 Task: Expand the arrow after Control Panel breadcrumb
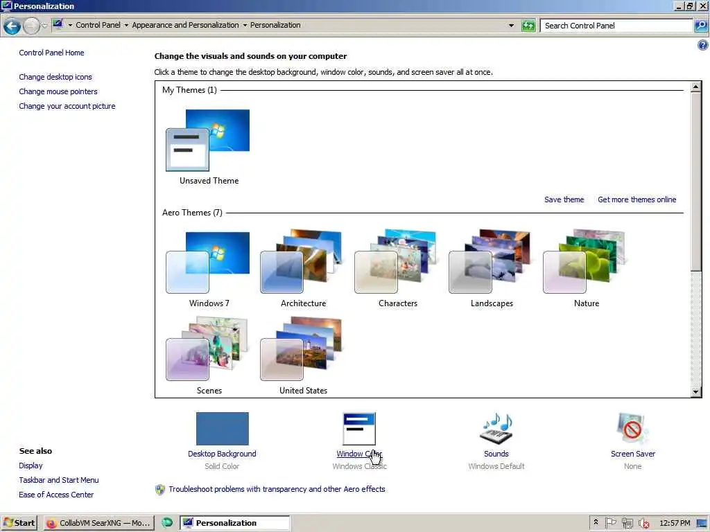click(x=126, y=26)
